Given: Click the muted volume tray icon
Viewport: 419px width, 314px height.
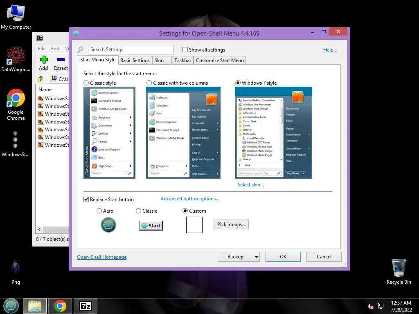Looking at the screenshot, I should [x=370, y=307].
